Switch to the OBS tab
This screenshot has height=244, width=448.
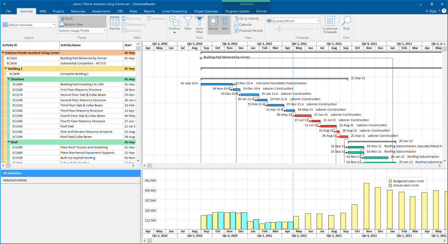pyautogui.click(x=120, y=11)
